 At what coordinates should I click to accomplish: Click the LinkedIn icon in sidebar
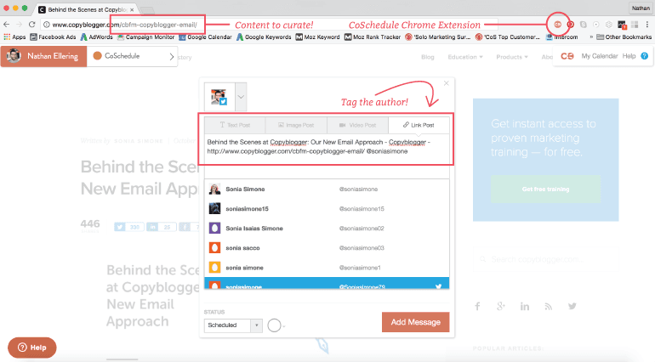coord(525,307)
